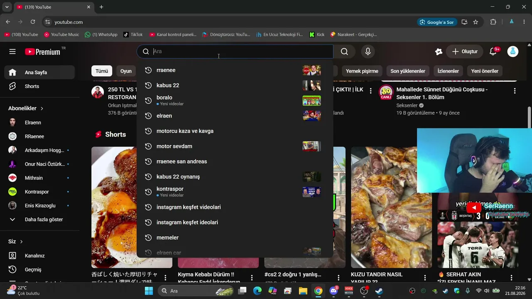
Task: Open the Ana Sayfa home page
Action: (40, 72)
